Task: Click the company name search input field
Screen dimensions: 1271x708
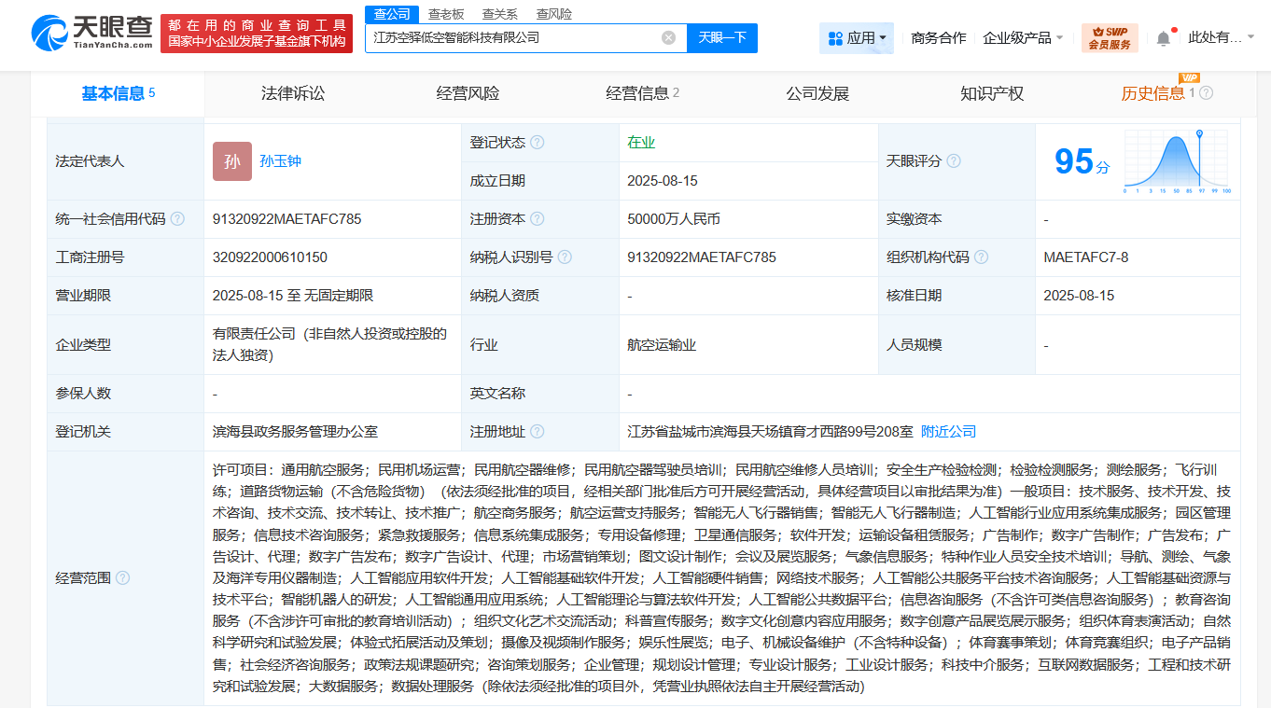Action: (513, 38)
